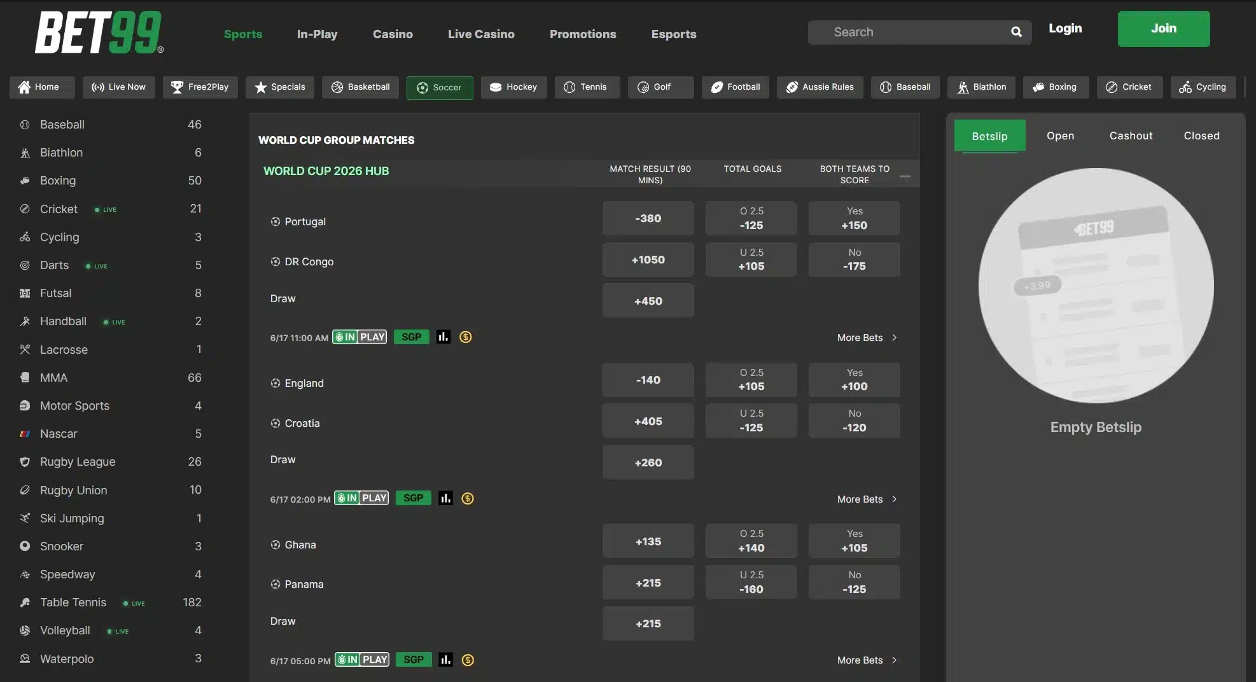Image resolution: width=1256 pixels, height=682 pixels.
Task: Select Football in the sports bar
Action: click(x=736, y=87)
